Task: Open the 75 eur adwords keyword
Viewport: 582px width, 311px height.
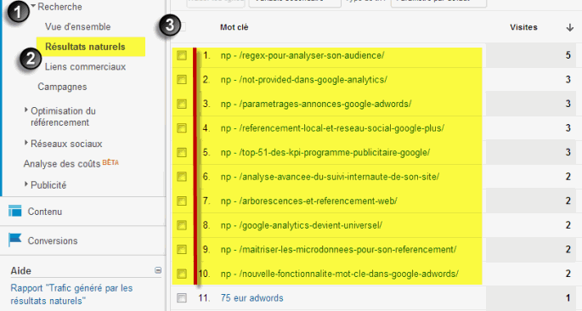Action: tap(251, 297)
